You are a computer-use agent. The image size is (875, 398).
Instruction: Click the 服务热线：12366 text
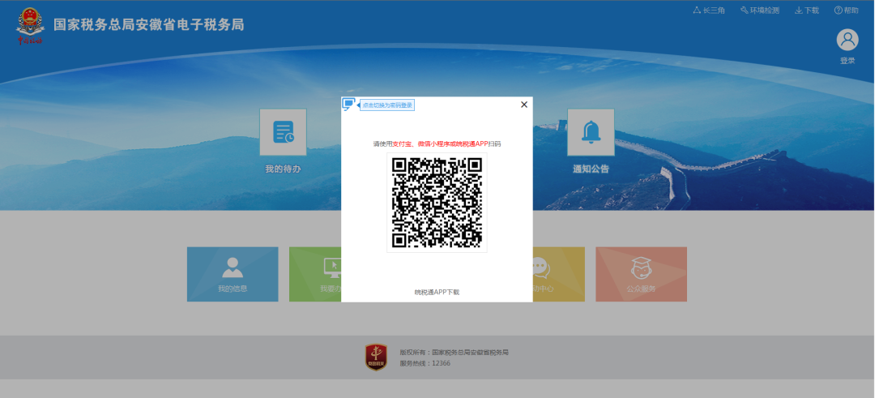point(425,363)
